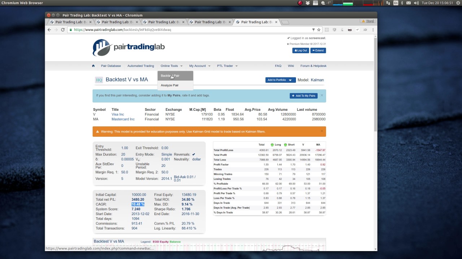
Task: Click the highlighted CAGR value 10.48 %
Action: pyautogui.click(x=138, y=204)
